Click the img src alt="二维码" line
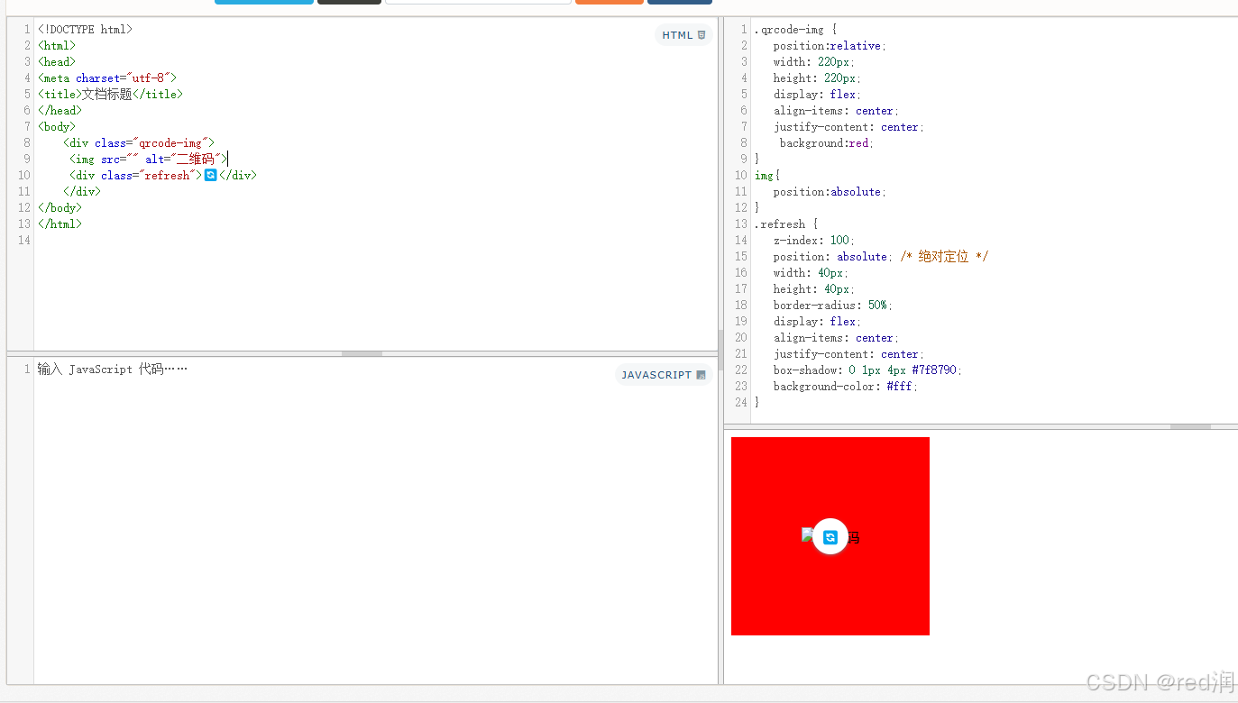1238x703 pixels. point(149,160)
